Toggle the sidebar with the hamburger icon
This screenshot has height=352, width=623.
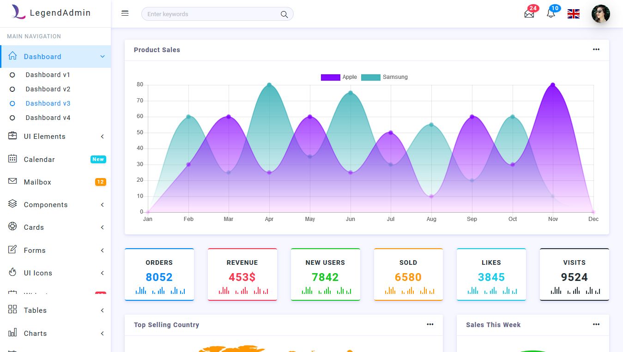(125, 13)
